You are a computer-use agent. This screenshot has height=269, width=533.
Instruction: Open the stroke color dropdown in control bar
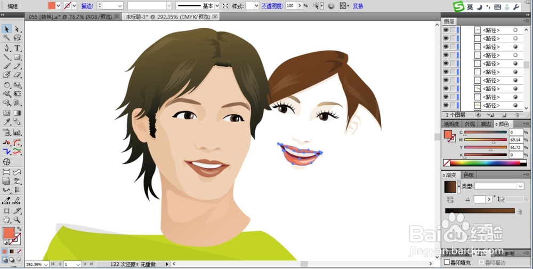coord(74,5)
